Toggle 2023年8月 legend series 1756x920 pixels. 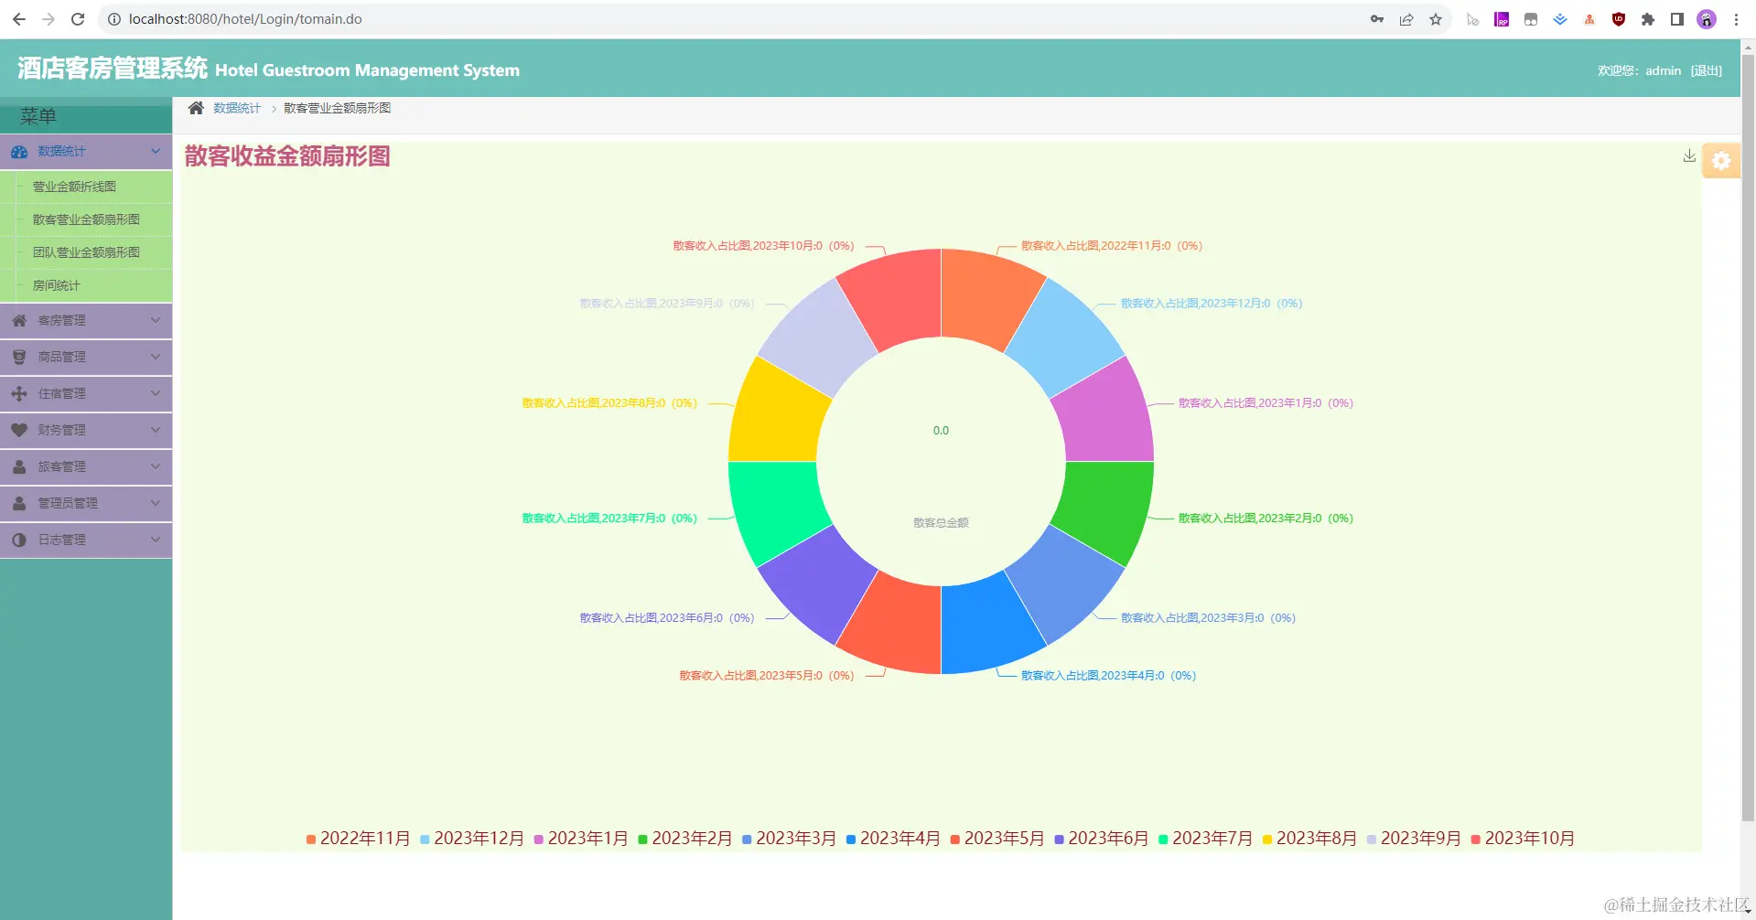(1310, 839)
